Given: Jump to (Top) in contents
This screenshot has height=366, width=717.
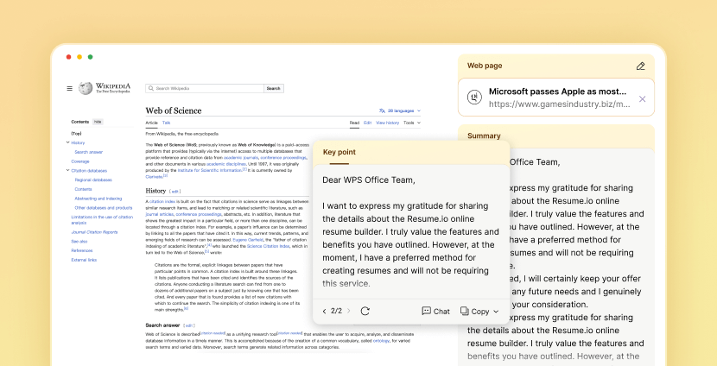Looking at the screenshot, I should tap(76, 134).
